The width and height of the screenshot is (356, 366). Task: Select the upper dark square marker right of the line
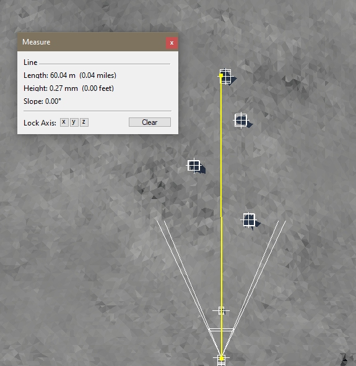click(241, 121)
